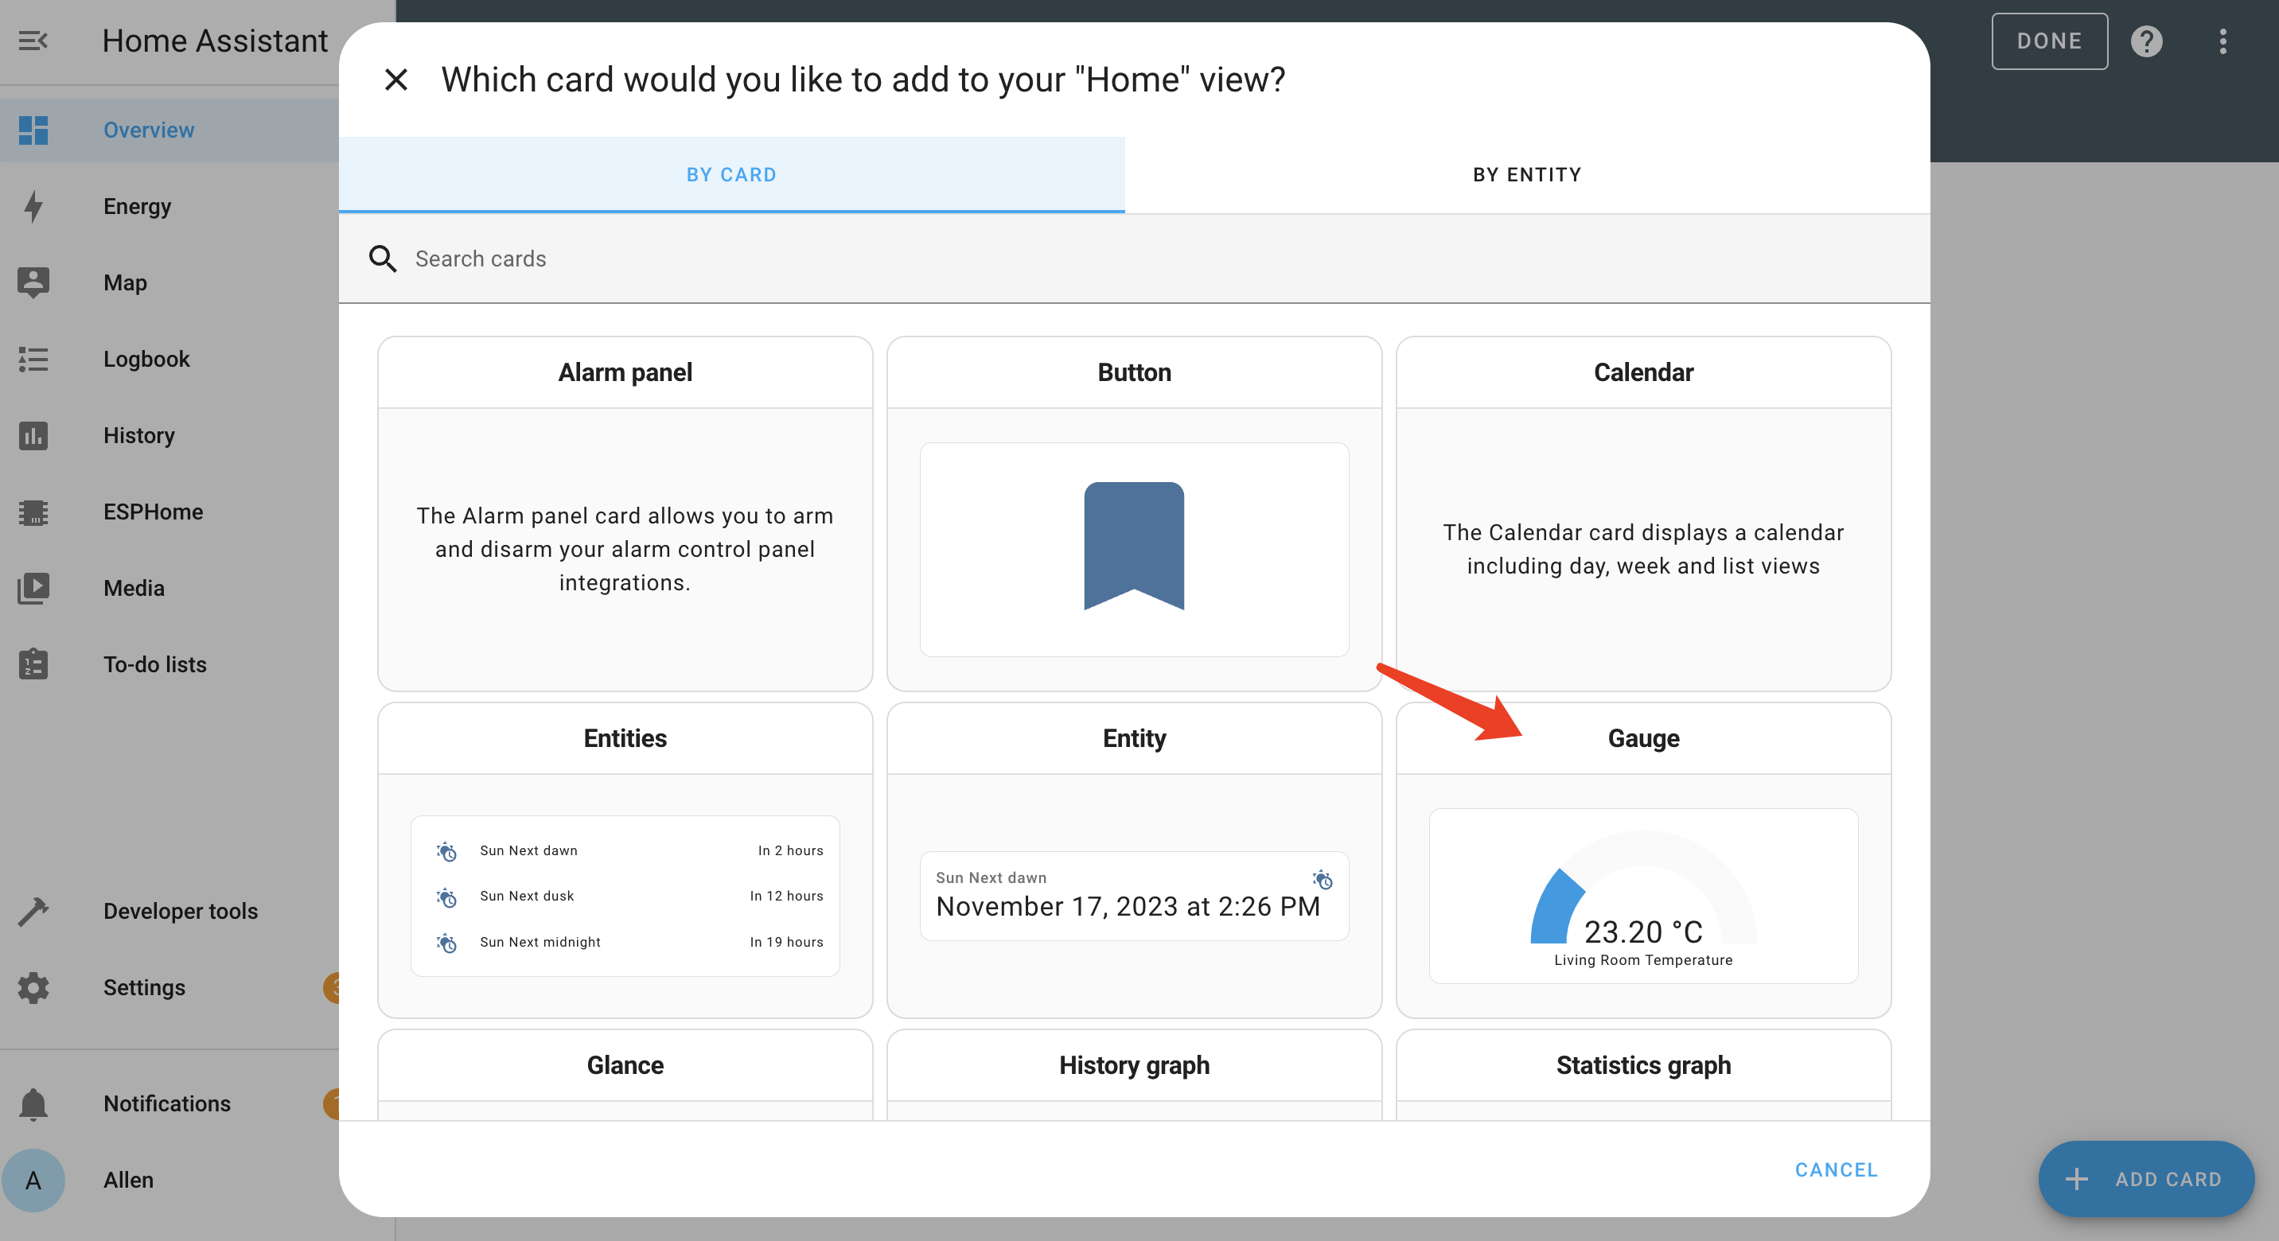Viewport: 2279px width, 1241px height.
Task: Click the Done button
Action: pyautogui.click(x=2049, y=41)
